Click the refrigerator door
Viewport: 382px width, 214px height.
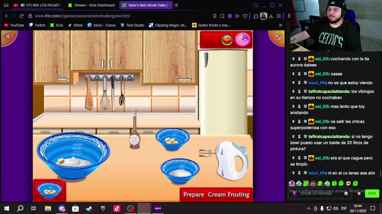tap(223, 92)
